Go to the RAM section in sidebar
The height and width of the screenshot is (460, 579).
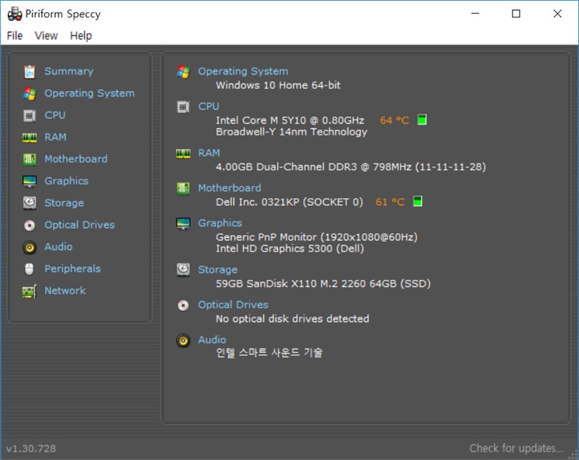coord(56,137)
